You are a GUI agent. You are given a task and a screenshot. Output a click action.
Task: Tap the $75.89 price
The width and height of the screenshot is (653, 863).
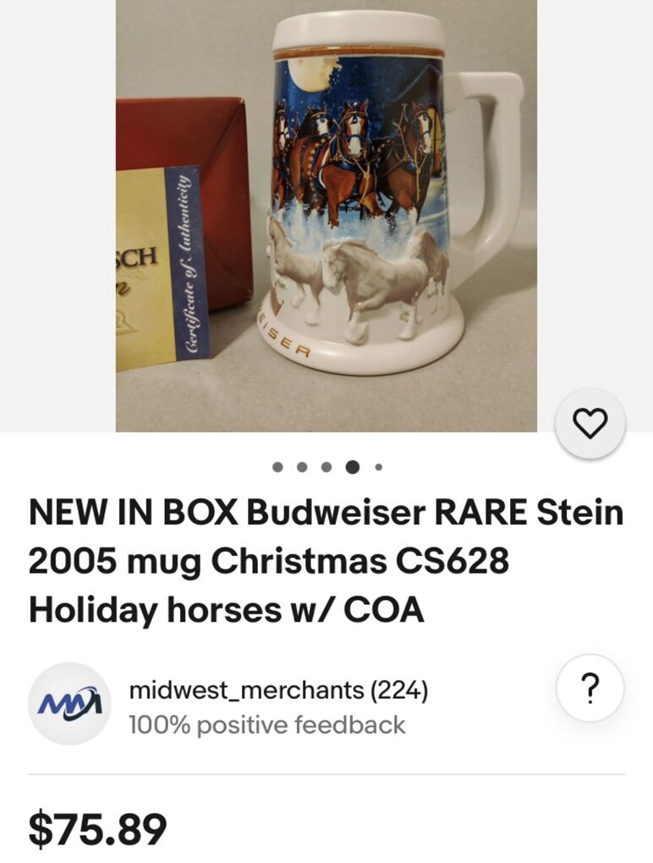click(x=97, y=829)
